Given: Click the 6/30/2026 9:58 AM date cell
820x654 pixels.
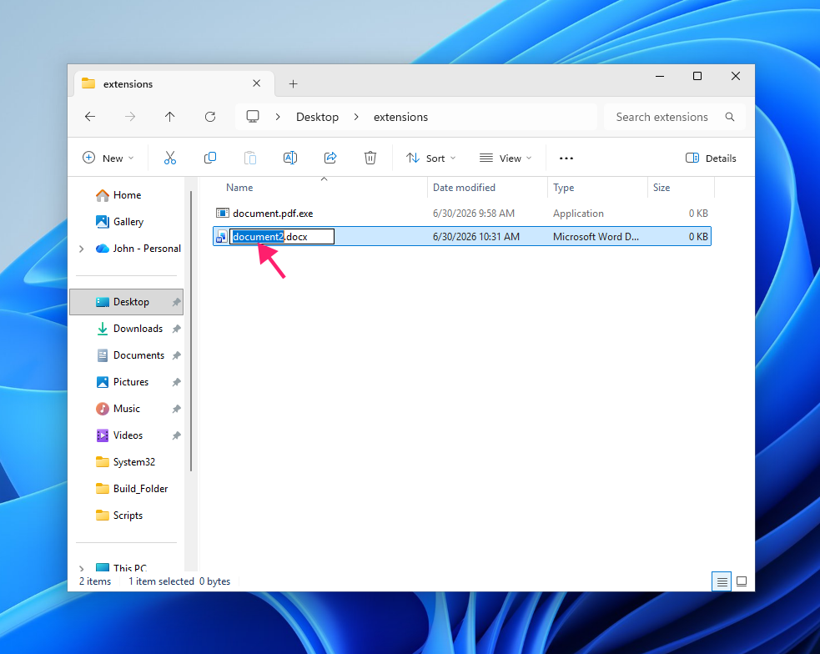Looking at the screenshot, I should pyautogui.click(x=474, y=214).
